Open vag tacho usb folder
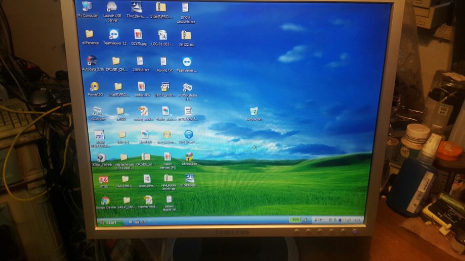This screenshot has width=465, height=261. pyautogui.click(x=124, y=162)
